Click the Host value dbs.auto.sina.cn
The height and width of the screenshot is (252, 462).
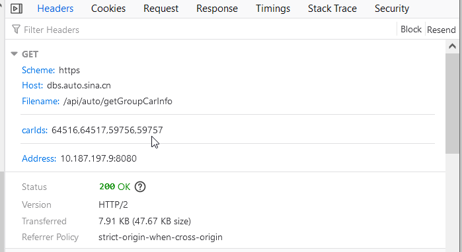(79, 86)
